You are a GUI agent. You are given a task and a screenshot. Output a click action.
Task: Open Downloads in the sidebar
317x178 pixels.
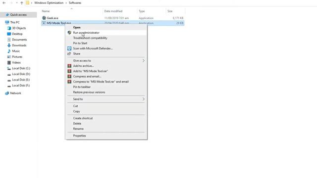click(19, 45)
